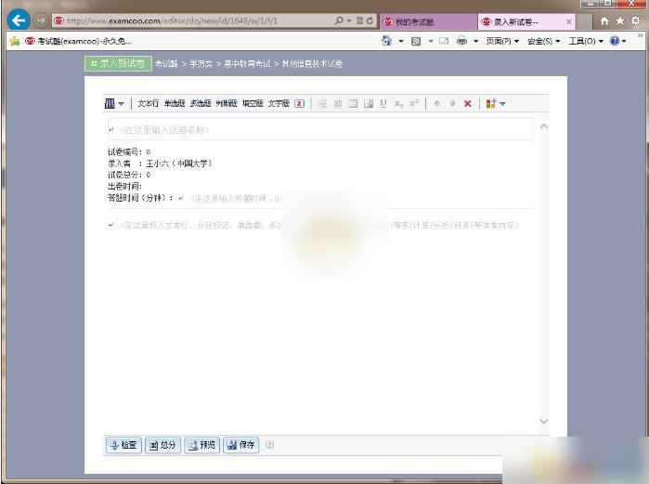Click the move down arrow icon
Screen dimensions: 649x484
click(452, 103)
